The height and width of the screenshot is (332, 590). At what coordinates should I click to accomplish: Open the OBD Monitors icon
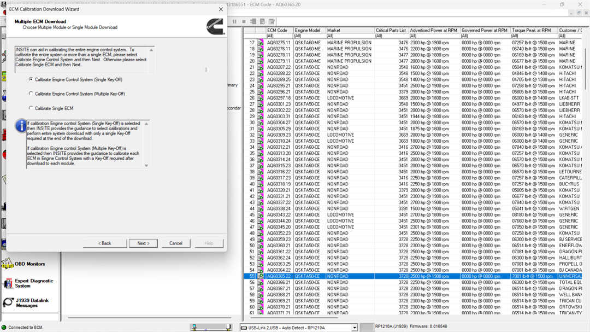click(x=8, y=264)
